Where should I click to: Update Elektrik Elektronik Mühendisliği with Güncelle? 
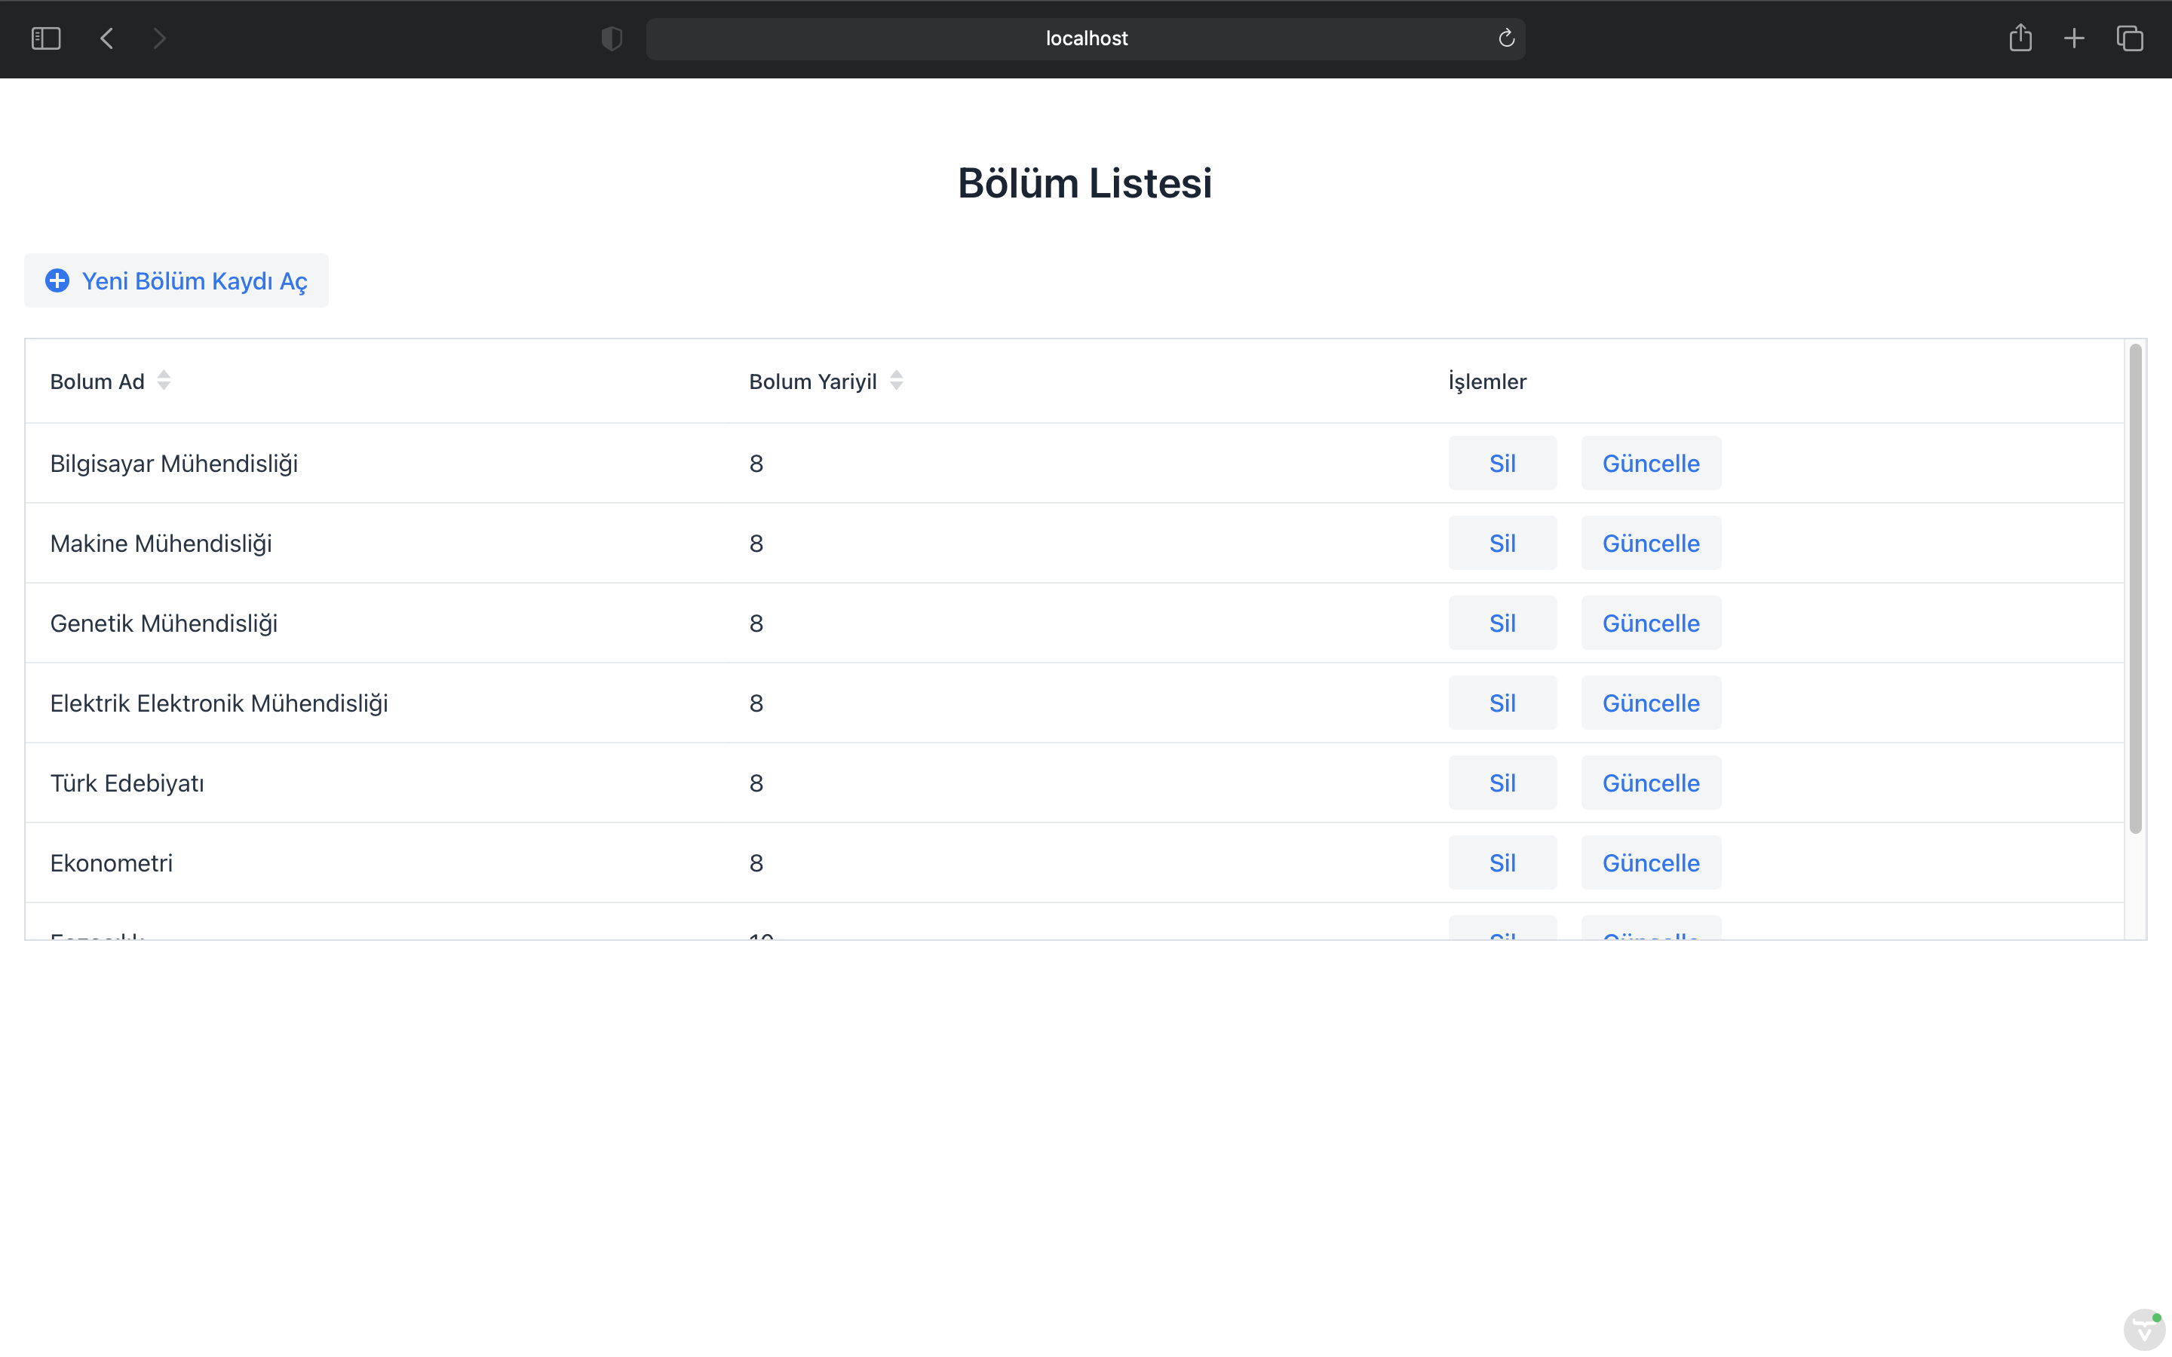point(1651,703)
